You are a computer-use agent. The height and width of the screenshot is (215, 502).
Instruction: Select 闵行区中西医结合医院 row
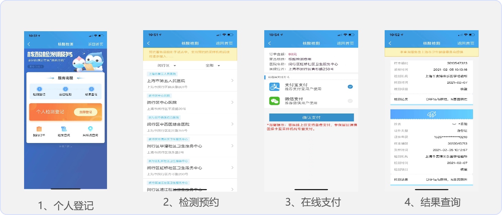[190, 124]
